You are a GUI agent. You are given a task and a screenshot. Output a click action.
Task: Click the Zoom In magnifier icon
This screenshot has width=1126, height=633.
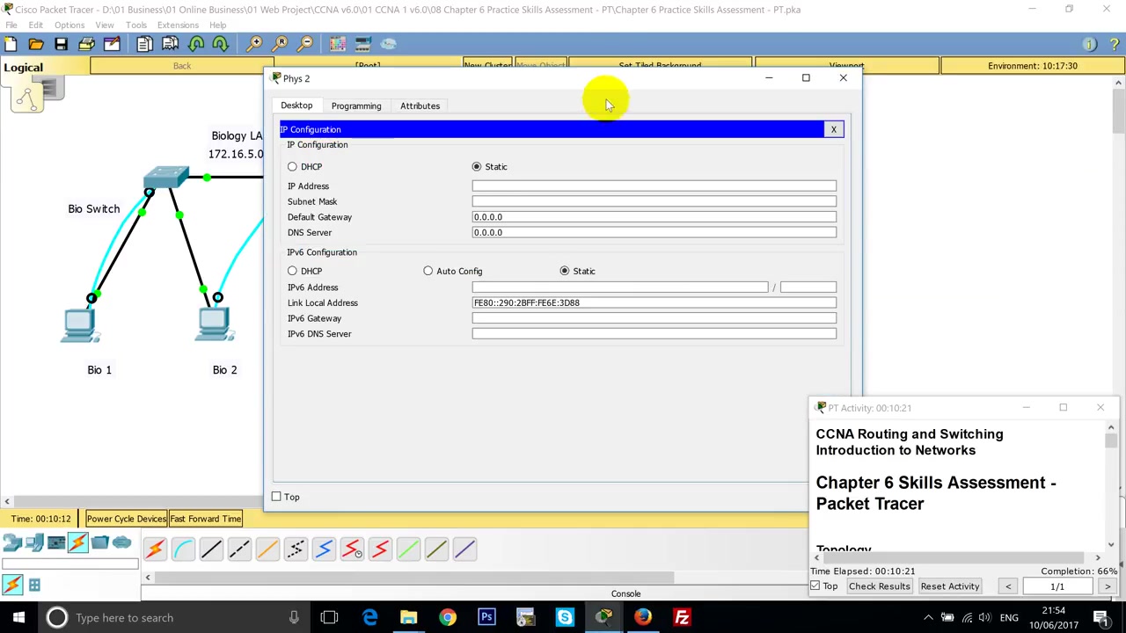tap(254, 43)
